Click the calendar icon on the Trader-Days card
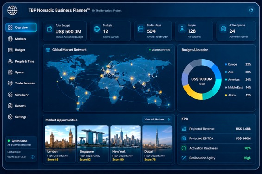 (x=141, y=29)
